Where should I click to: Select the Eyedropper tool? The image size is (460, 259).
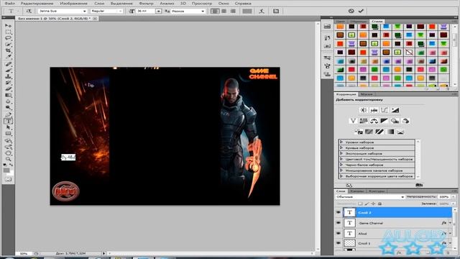point(8,57)
